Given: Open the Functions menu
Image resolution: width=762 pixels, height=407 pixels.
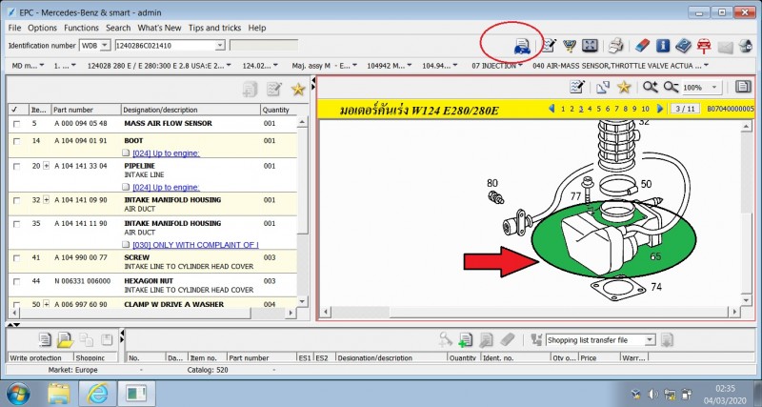Looking at the screenshot, I should [x=81, y=28].
